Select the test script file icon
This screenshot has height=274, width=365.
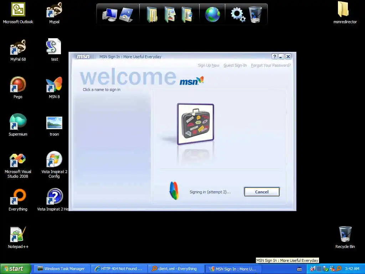(54, 50)
